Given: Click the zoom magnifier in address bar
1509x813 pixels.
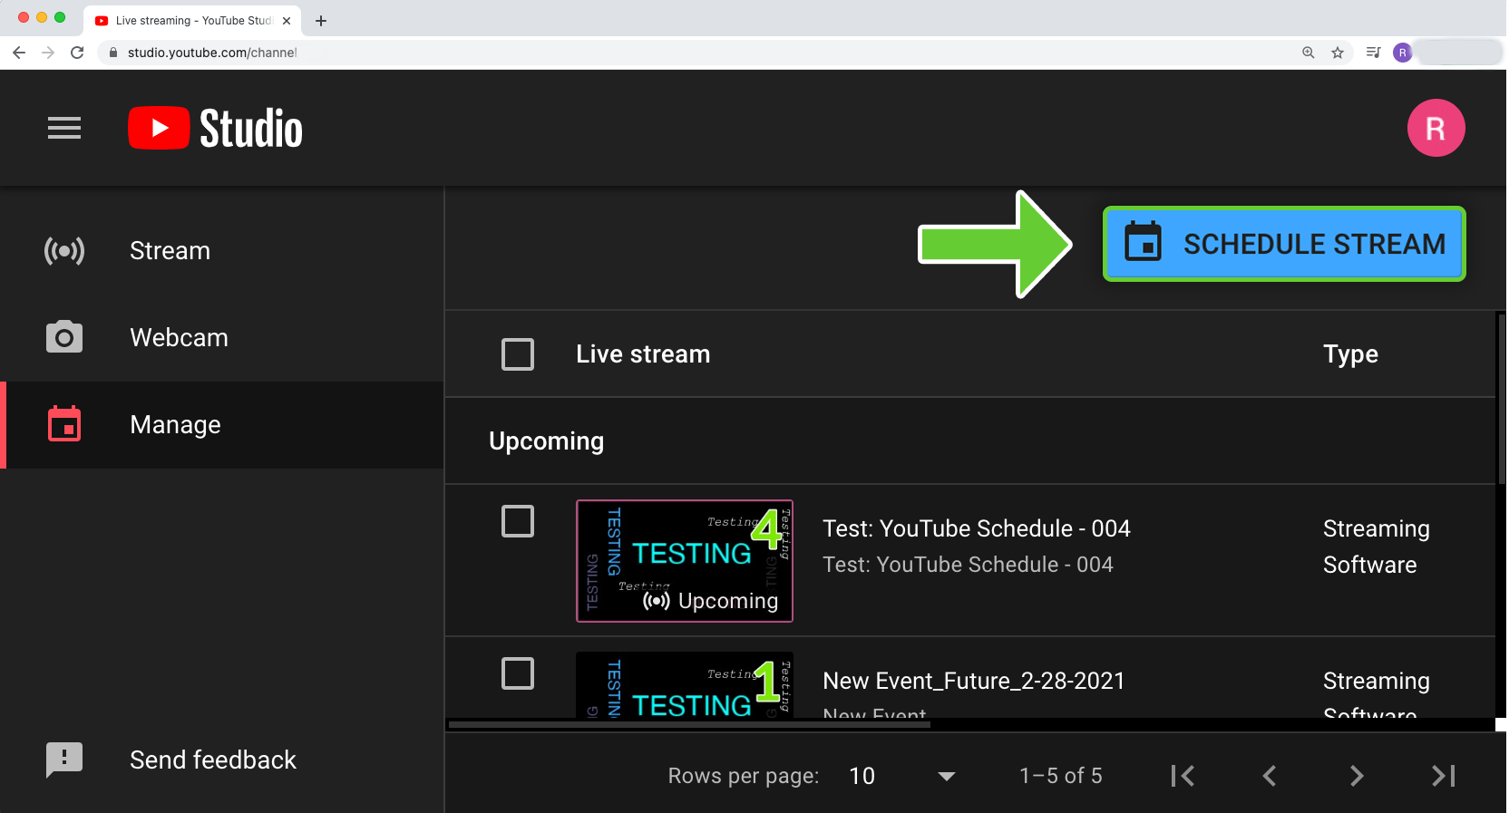Looking at the screenshot, I should coord(1308,53).
